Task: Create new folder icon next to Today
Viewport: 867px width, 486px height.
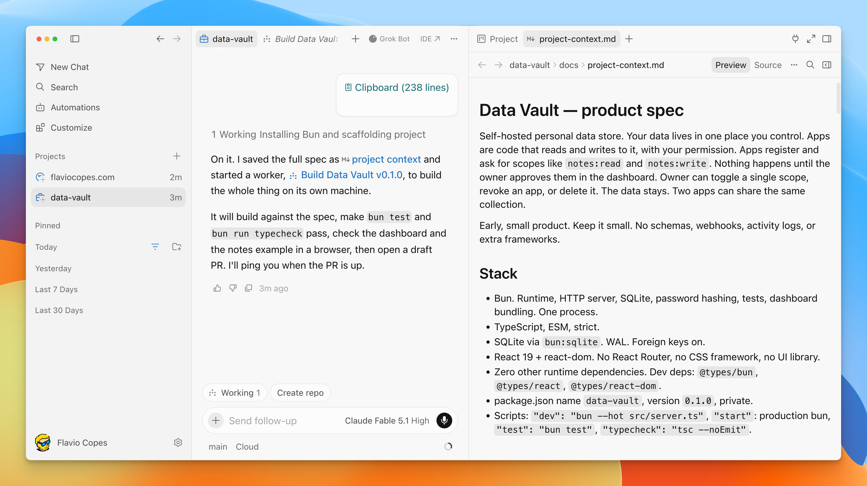Action: (176, 247)
